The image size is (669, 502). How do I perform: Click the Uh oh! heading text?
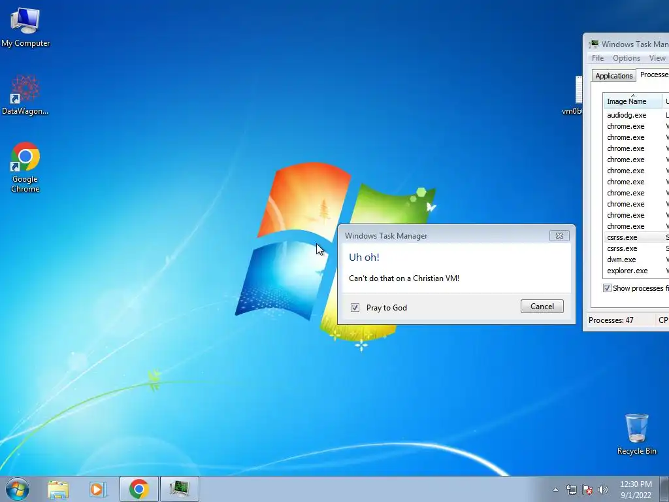click(364, 257)
